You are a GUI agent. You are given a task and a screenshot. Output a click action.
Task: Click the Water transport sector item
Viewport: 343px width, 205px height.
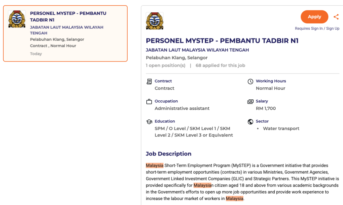[281, 128]
